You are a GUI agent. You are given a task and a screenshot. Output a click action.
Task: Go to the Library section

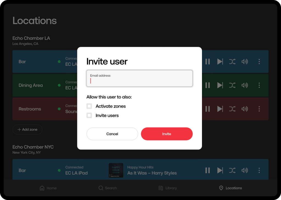pyautogui.click(x=168, y=188)
